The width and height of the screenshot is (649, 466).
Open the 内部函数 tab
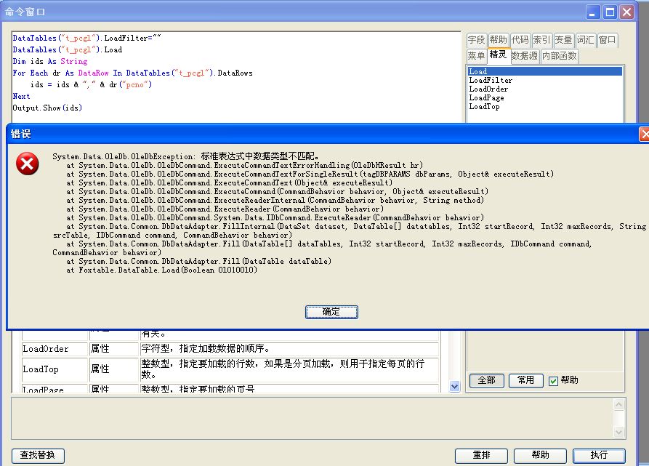[x=560, y=56]
